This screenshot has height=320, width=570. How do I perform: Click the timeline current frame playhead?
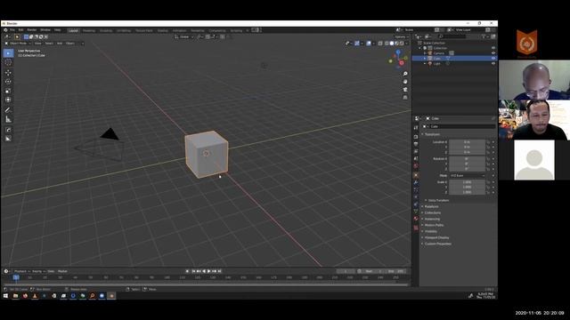click(16, 277)
